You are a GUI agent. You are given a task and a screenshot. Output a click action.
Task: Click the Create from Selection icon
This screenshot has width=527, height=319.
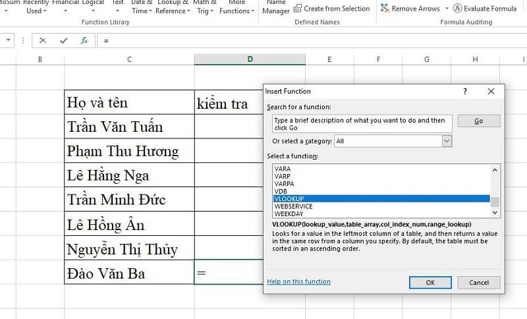click(x=298, y=9)
